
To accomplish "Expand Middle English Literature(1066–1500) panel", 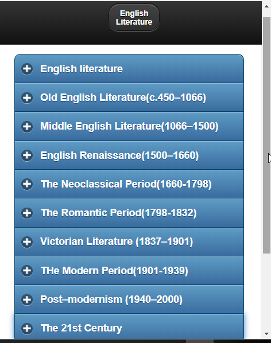I will click(129, 126).
